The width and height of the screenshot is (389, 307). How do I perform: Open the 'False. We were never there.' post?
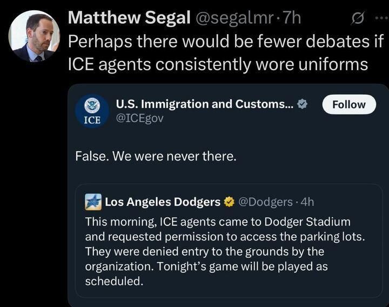[156, 157]
